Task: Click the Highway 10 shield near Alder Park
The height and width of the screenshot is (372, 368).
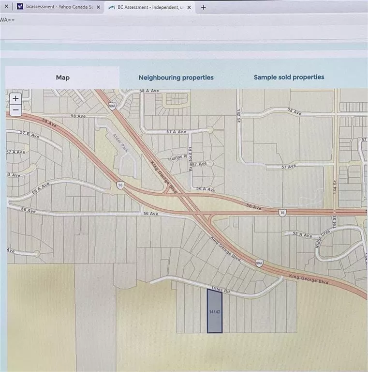Action: [119, 186]
